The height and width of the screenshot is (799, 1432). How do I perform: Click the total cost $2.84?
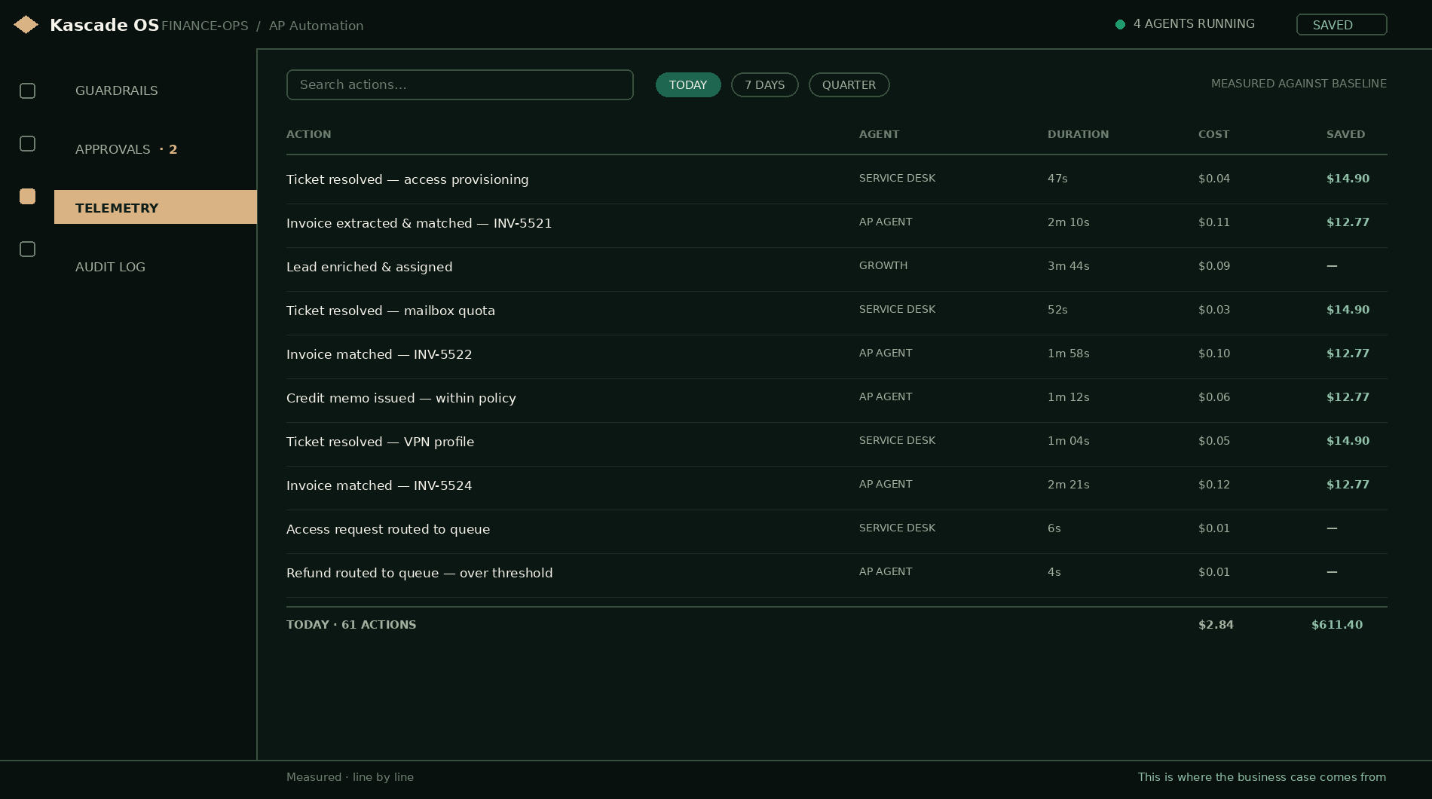(x=1216, y=625)
